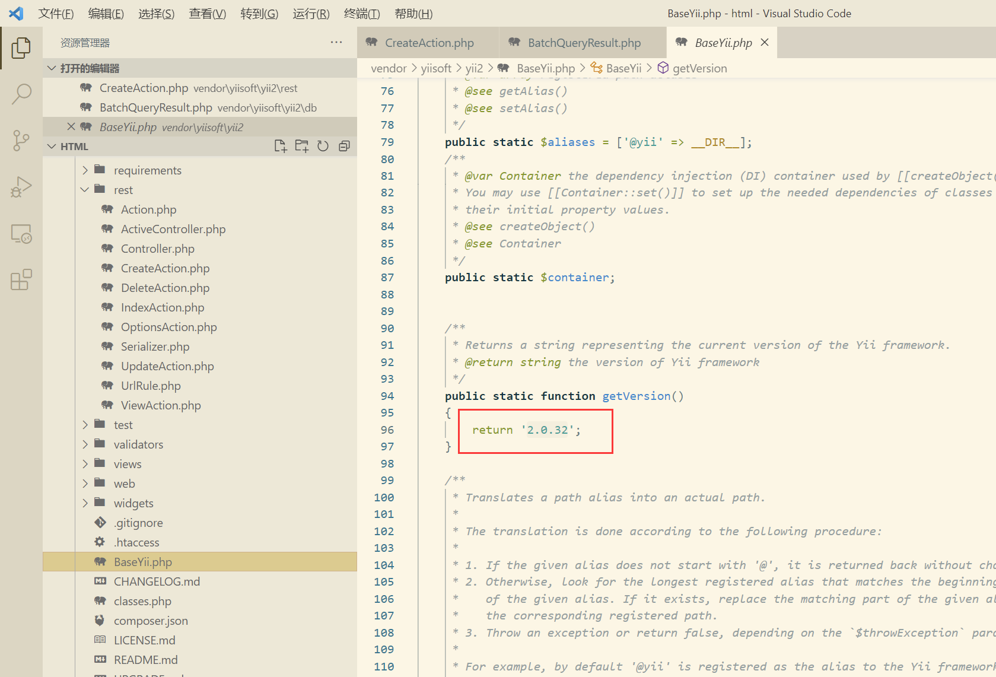Open Source Control view
The width and height of the screenshot is (996, 677).
pyautogui.click(x=21, y=141)
